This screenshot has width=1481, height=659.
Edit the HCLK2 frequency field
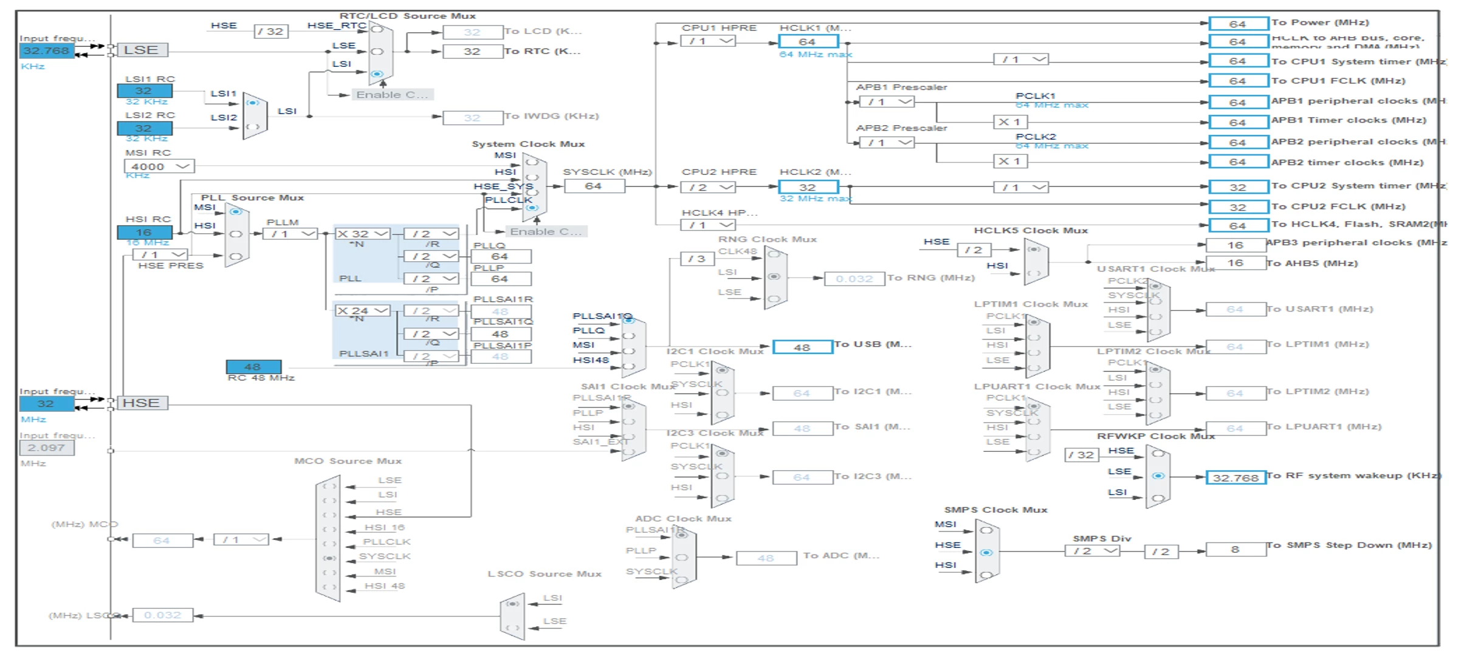(808, 187)
